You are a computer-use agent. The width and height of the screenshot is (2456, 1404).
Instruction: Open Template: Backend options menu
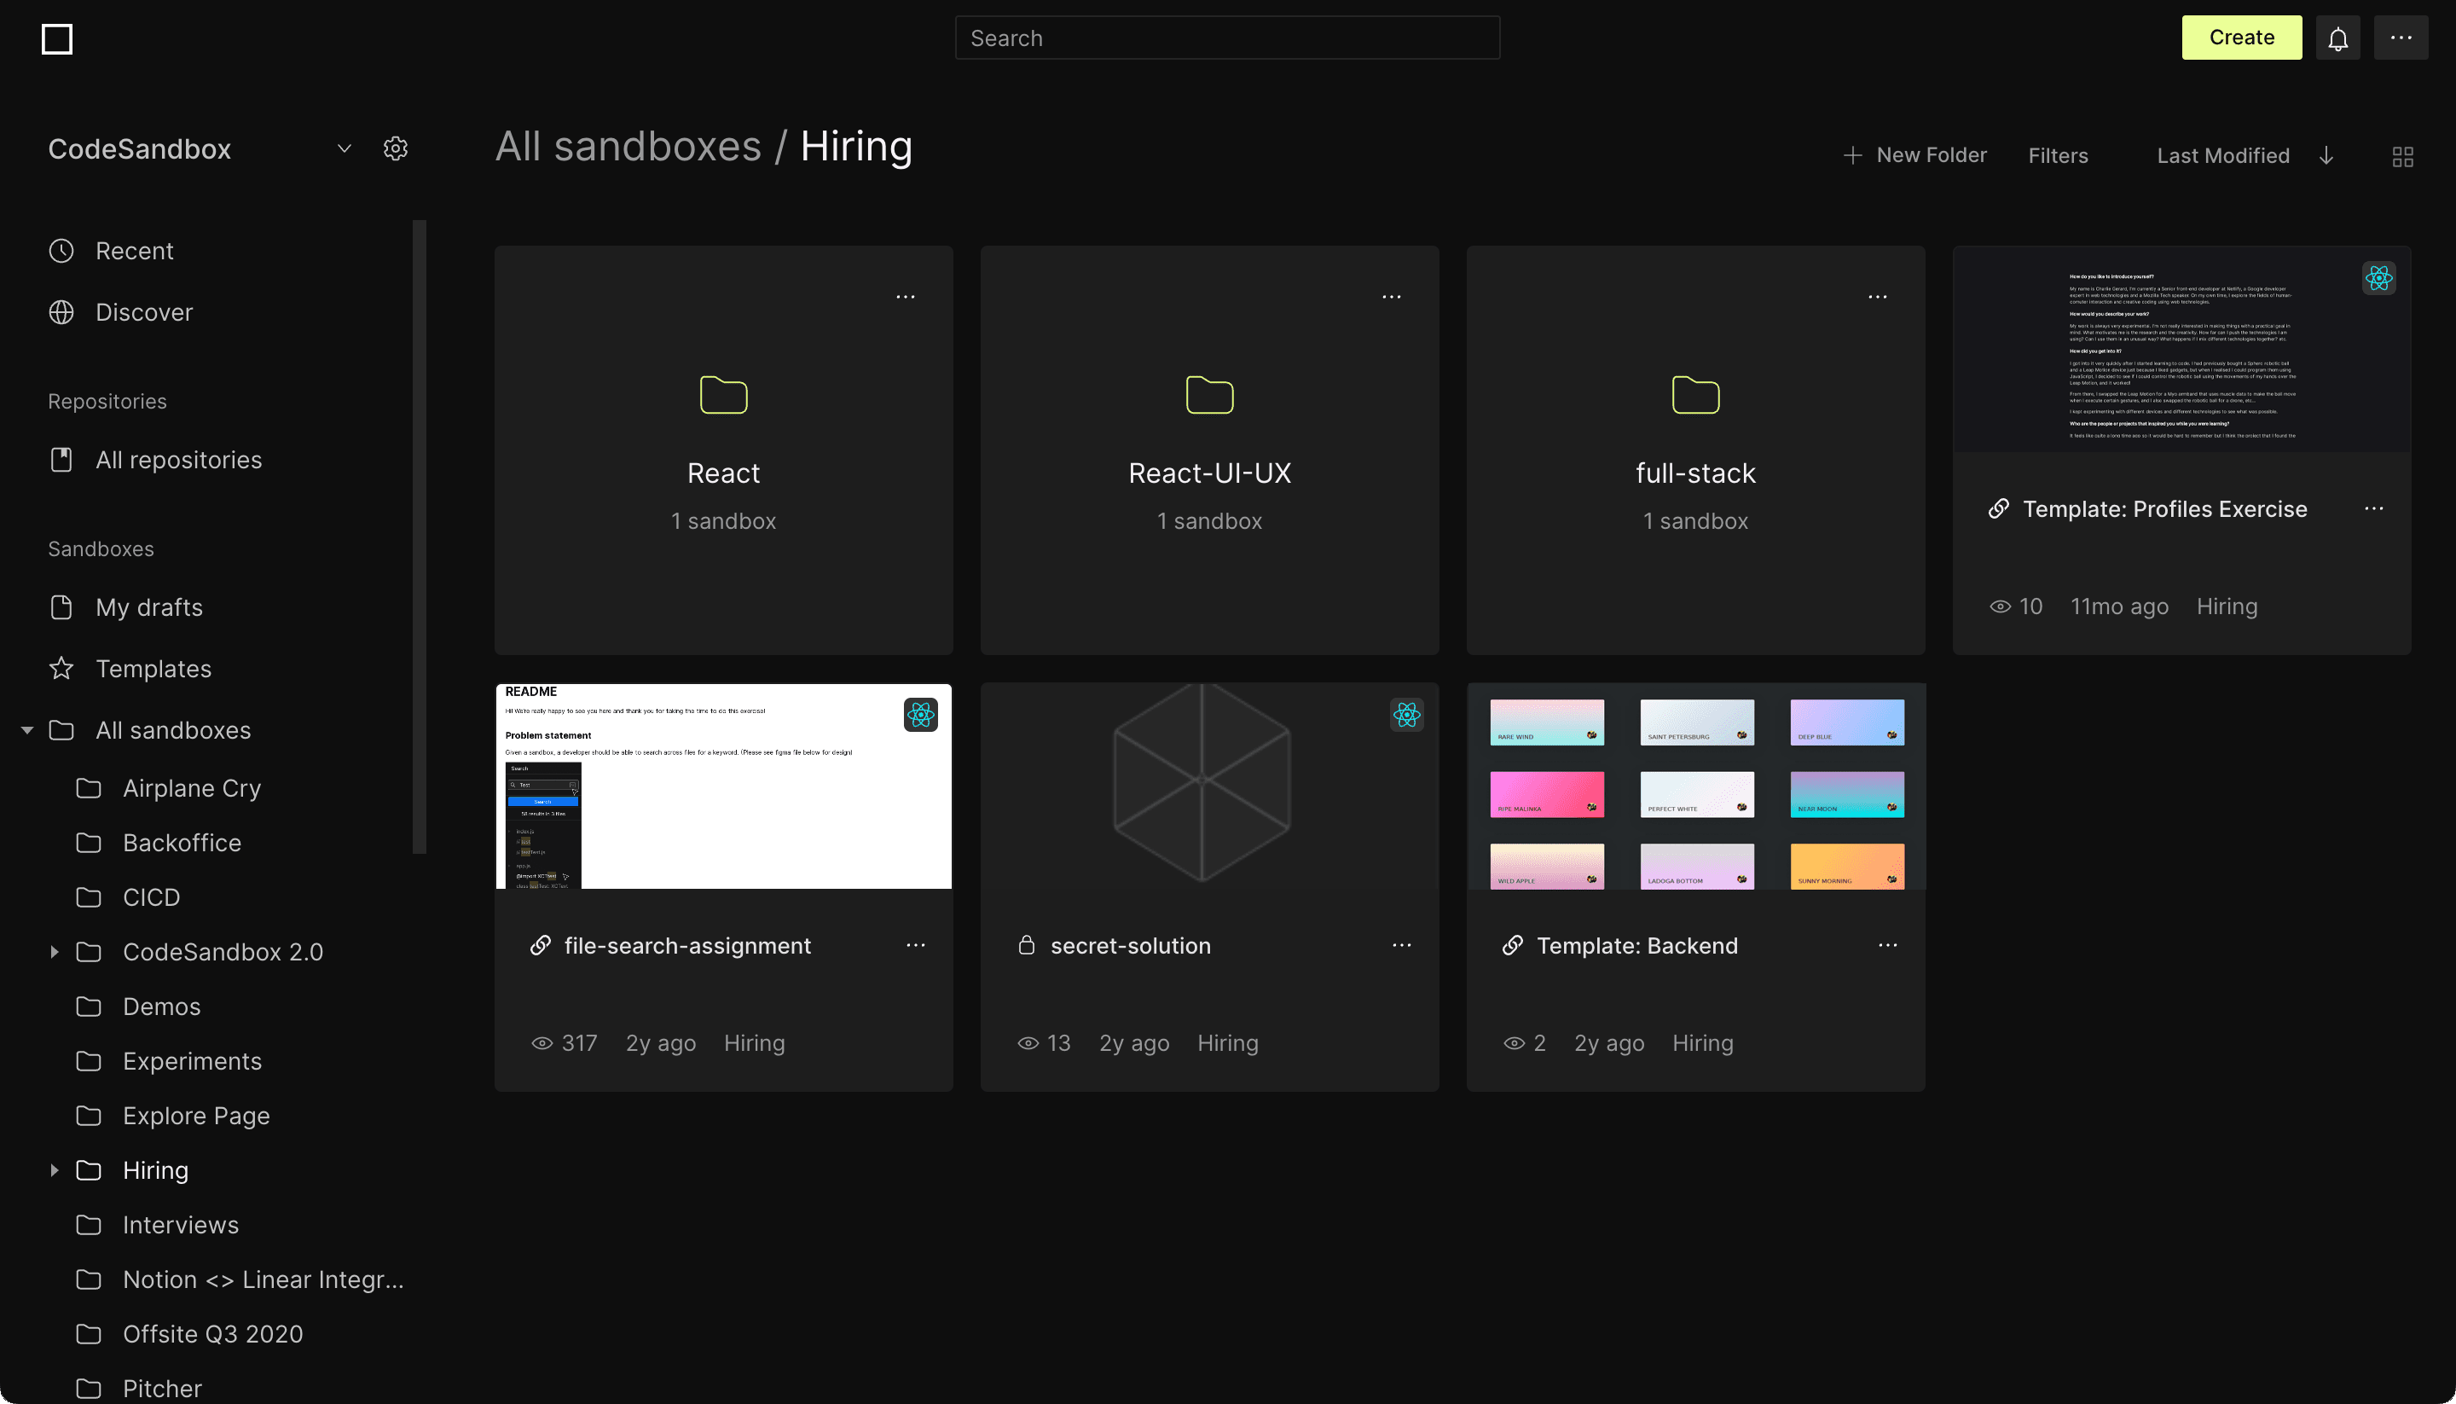pyautogui.click(x=1887, y=946)
